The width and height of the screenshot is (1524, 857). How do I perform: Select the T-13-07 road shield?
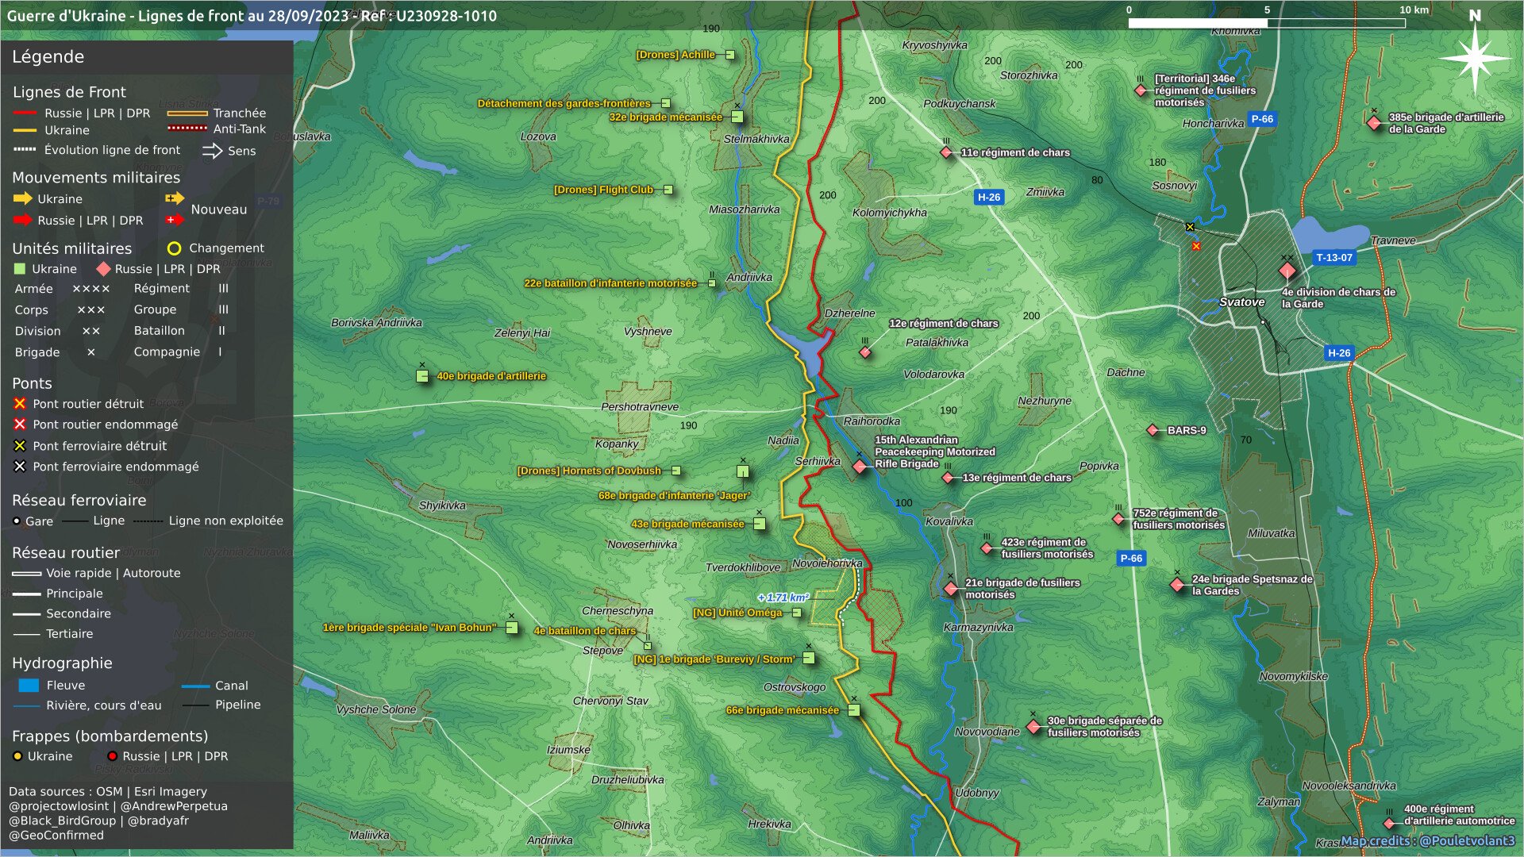click(x=1333, y=257)
